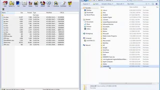
Task: Click the SFX icon in WinRAR
Action: coord(70,4)
